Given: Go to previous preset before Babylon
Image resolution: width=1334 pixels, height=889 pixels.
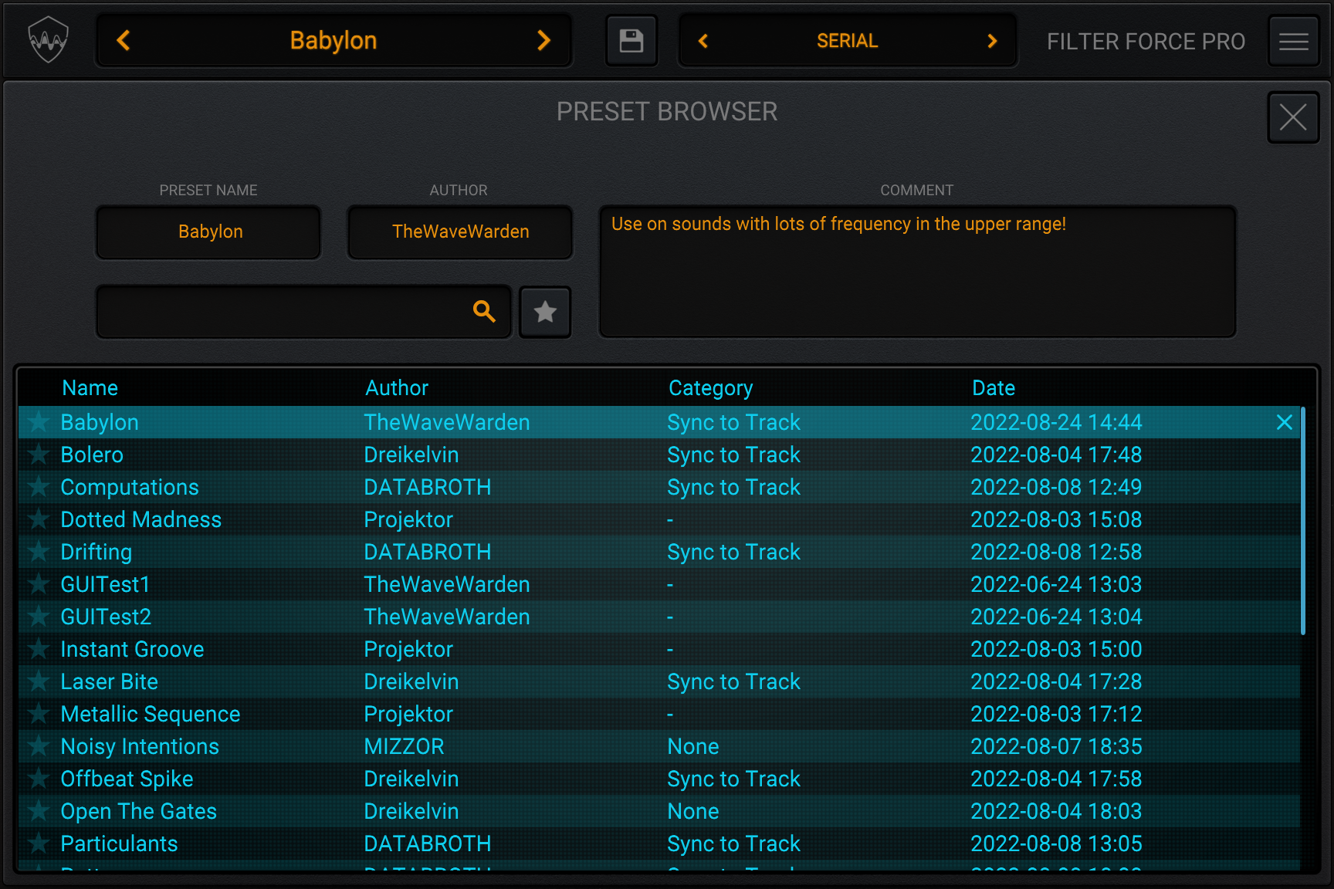Looking at the screenshot, I should [x=124, y=40].
